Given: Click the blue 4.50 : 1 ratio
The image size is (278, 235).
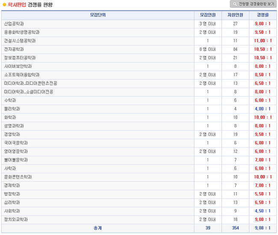Looking at the screenshot, I should [x=263, y=211].
